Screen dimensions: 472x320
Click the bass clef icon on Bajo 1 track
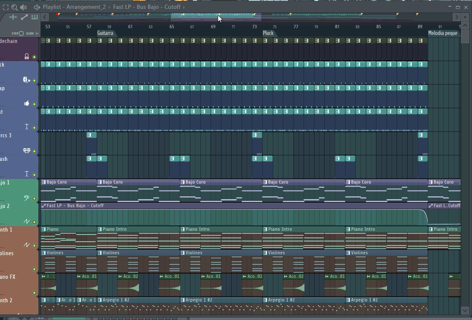pos(27,197)
